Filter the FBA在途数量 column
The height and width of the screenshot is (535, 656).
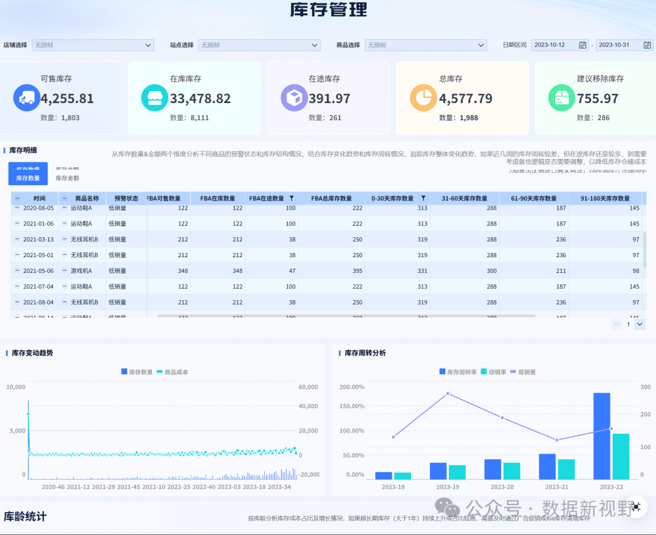pos(292,198)
